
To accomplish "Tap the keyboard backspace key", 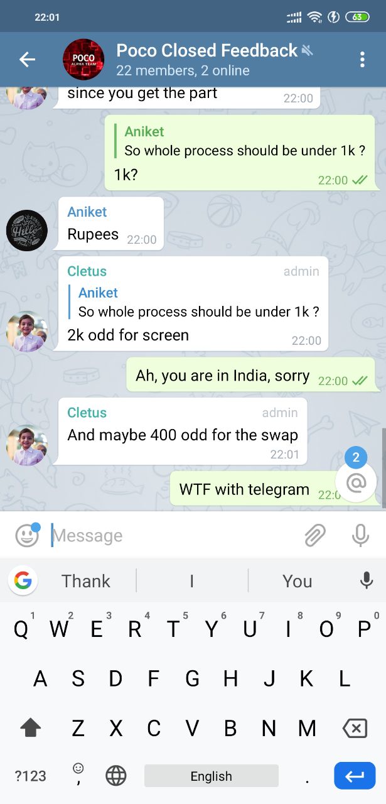I will [355, 729].
